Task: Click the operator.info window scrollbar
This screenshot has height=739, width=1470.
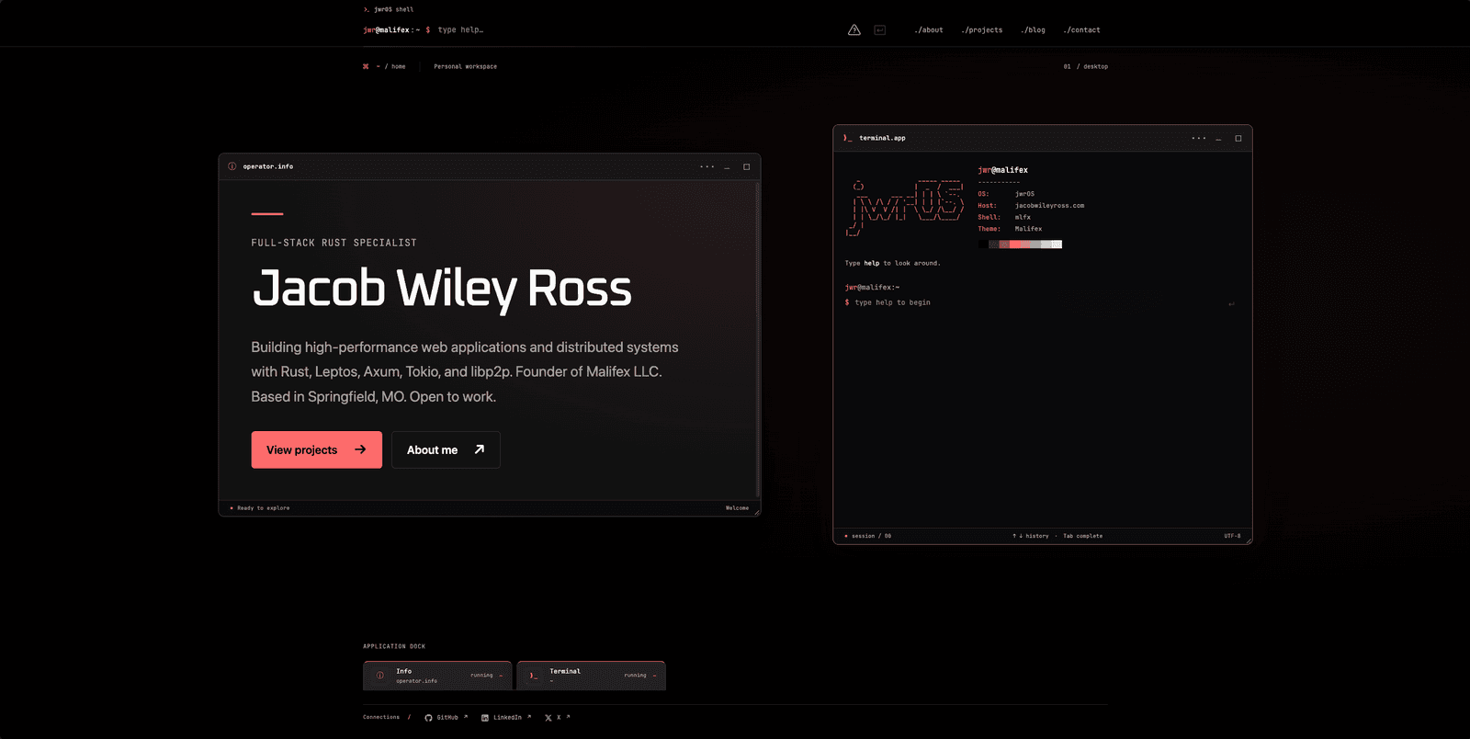Action: click(757, 340)
